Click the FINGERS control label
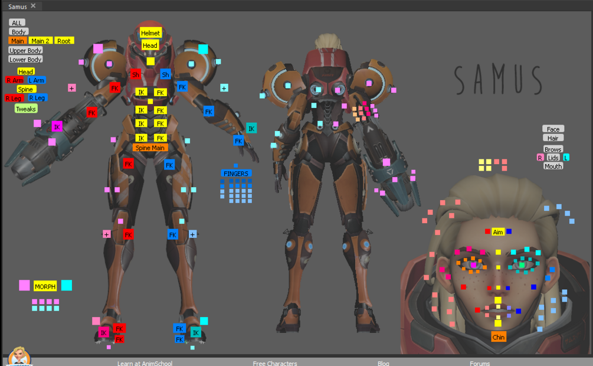Screen dimensions: 593x366 pos(235,174)
